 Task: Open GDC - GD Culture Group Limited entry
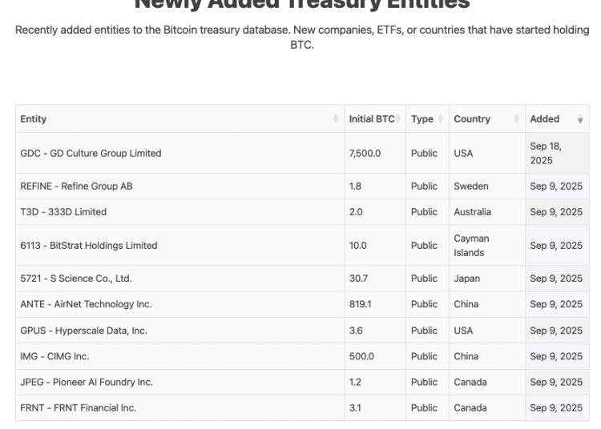(x=91, y=153)
